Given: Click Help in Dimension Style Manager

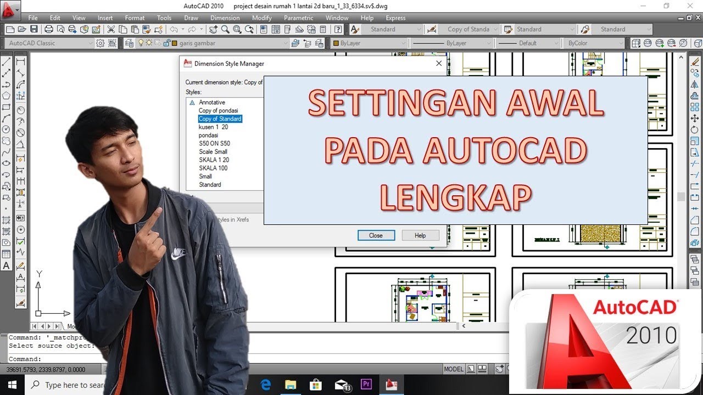Looking at the screenshot, I should point(420,235).
